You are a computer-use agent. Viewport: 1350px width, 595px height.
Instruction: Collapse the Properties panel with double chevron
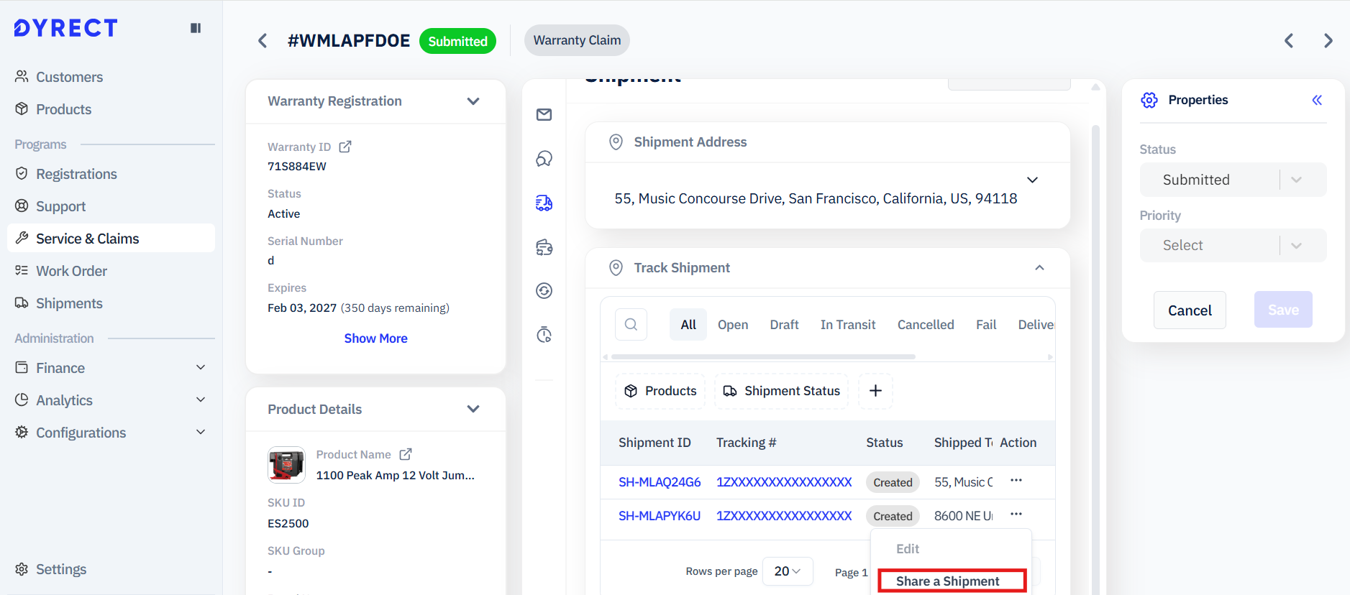click(1316, 100)
